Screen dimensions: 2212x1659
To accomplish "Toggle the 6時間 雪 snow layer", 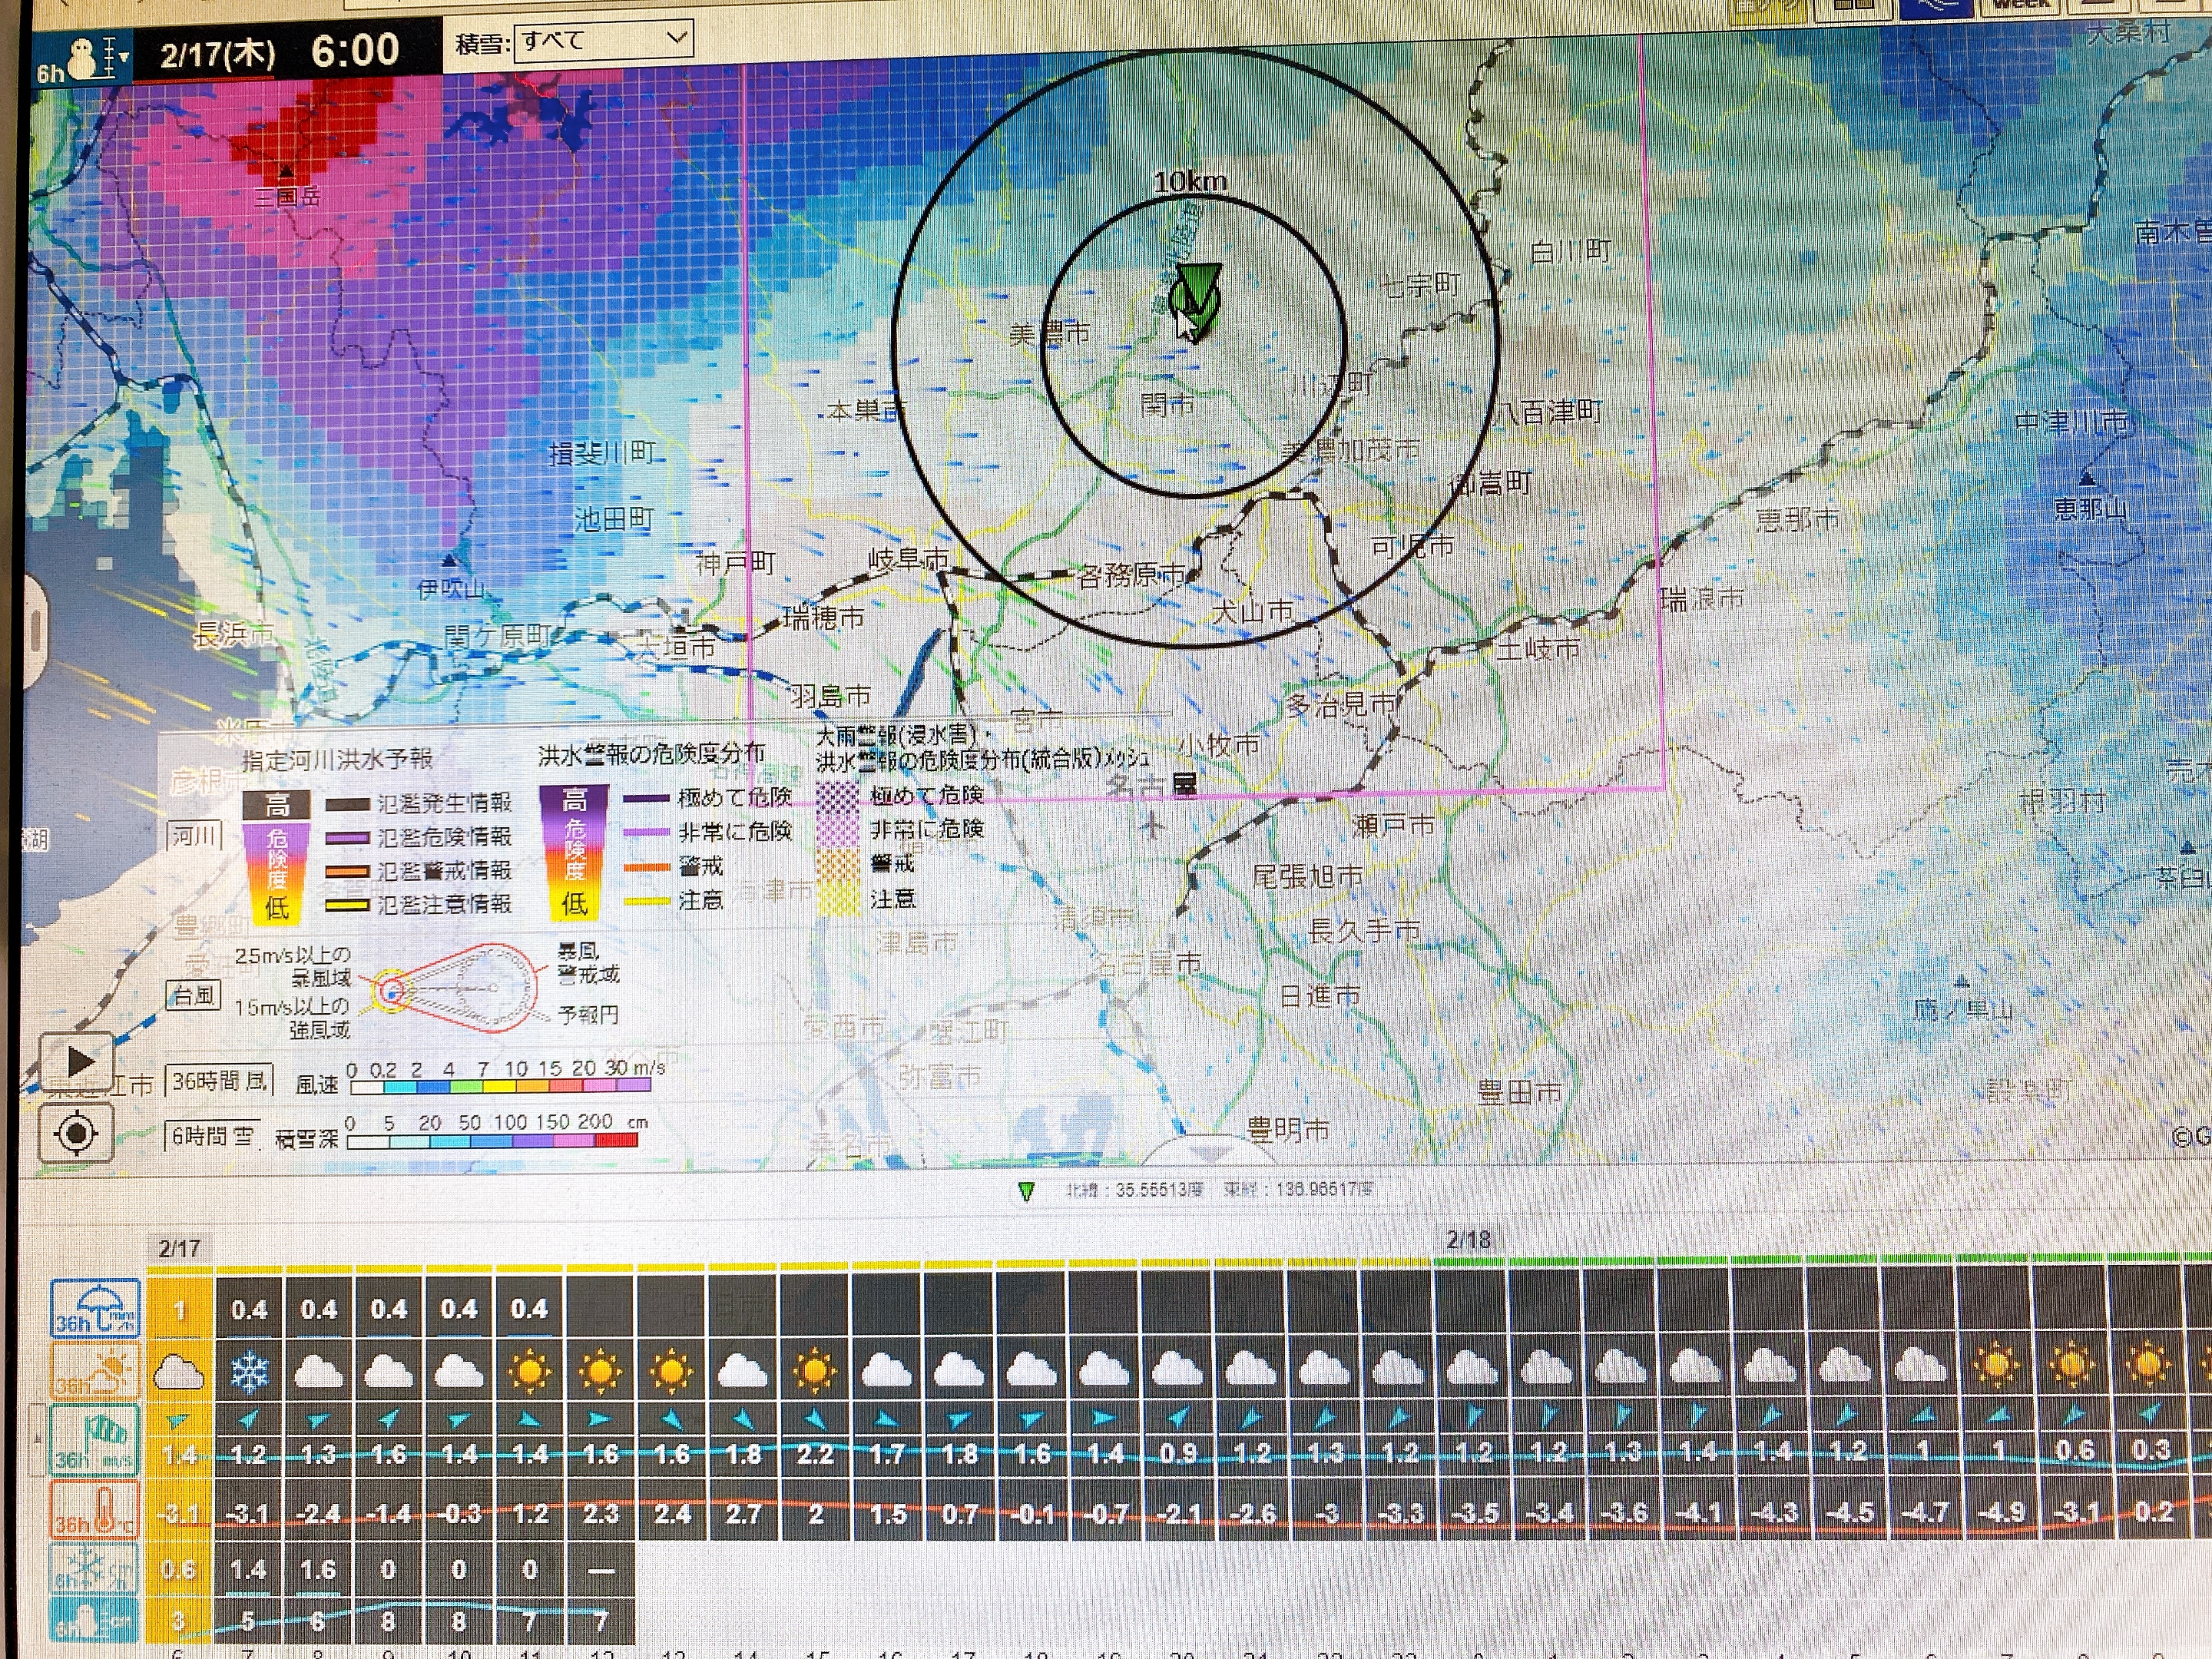I will tap(212, 1136).
